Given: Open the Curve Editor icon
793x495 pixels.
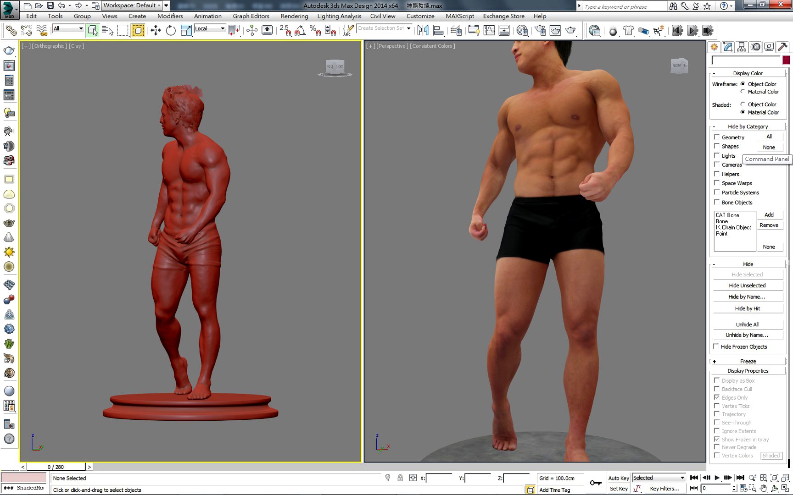Looking at the screenshot, I should pos(489,31).
